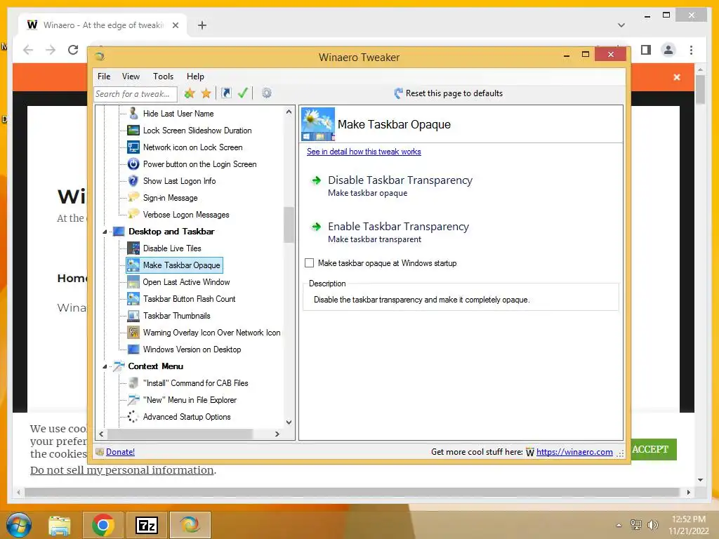The height and width of the screenshot is (539, 719).
Task: Click shield icon of Show Last Logon Info
Action: 133,180
